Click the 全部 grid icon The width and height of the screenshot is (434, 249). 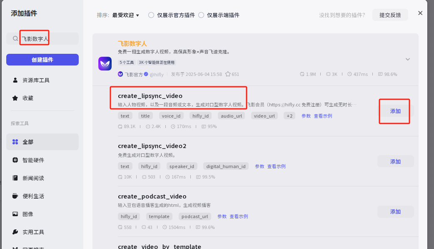pyautogui.click(x=15, y=142)
